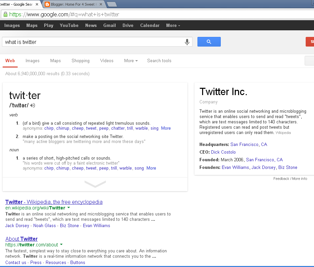Click the Jack Dorsey sitelink under Wikipedia result
This screenshot has height=267, width=314.
[17, 225]
